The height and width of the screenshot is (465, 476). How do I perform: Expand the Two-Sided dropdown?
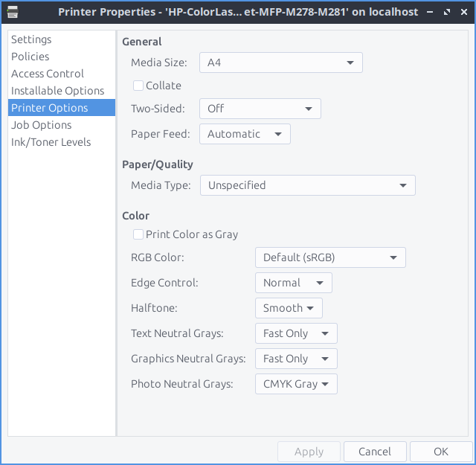pyautogui.click(x=260, y=109)
